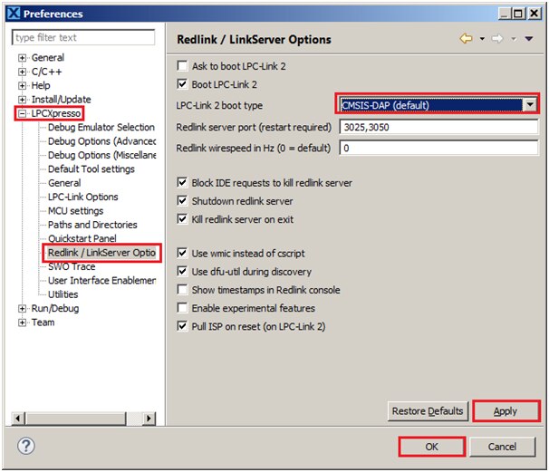
Task: Click the help question mark icon
Action: click(26, 446)
